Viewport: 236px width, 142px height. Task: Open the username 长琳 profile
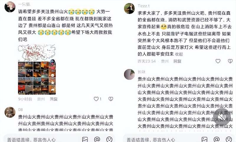click(x=142, y=72)
